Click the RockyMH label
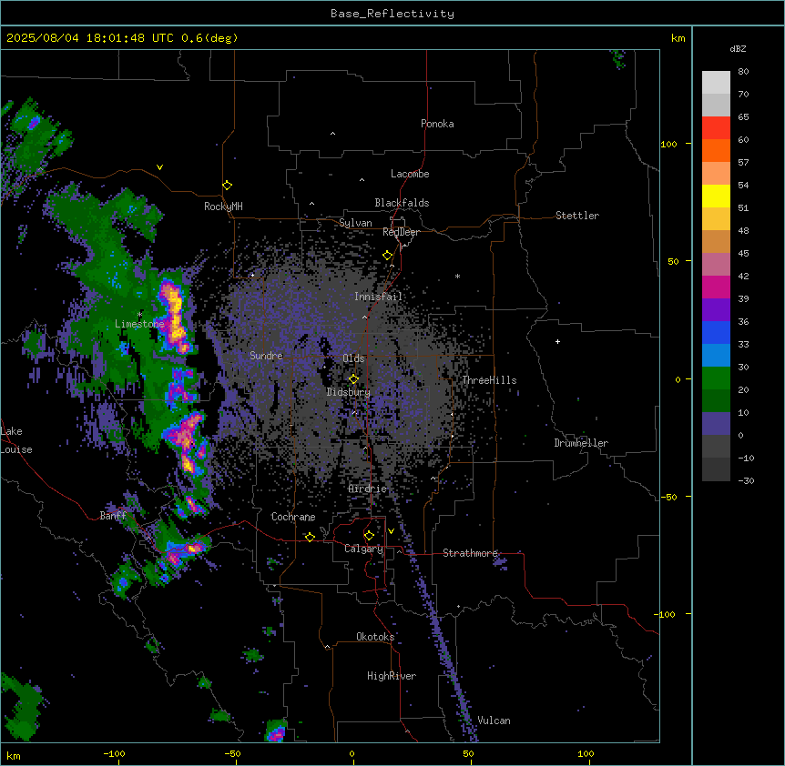Screen dimensions: 785x766 [x=223, y=207]
